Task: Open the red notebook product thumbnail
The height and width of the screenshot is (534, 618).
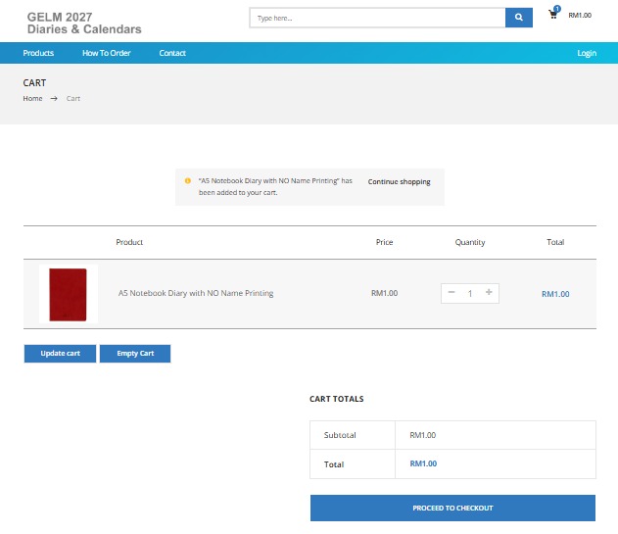Action: (x=69, y=294)
